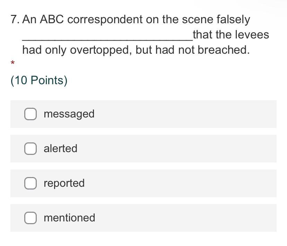Click the 'messaged' answer label text
Screen dimensions: 287x246
[x=69, y=114]
